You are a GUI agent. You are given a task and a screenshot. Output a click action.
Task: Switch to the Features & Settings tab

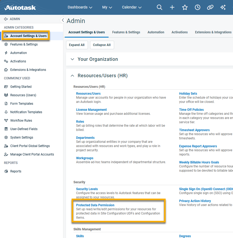point(126,32)
